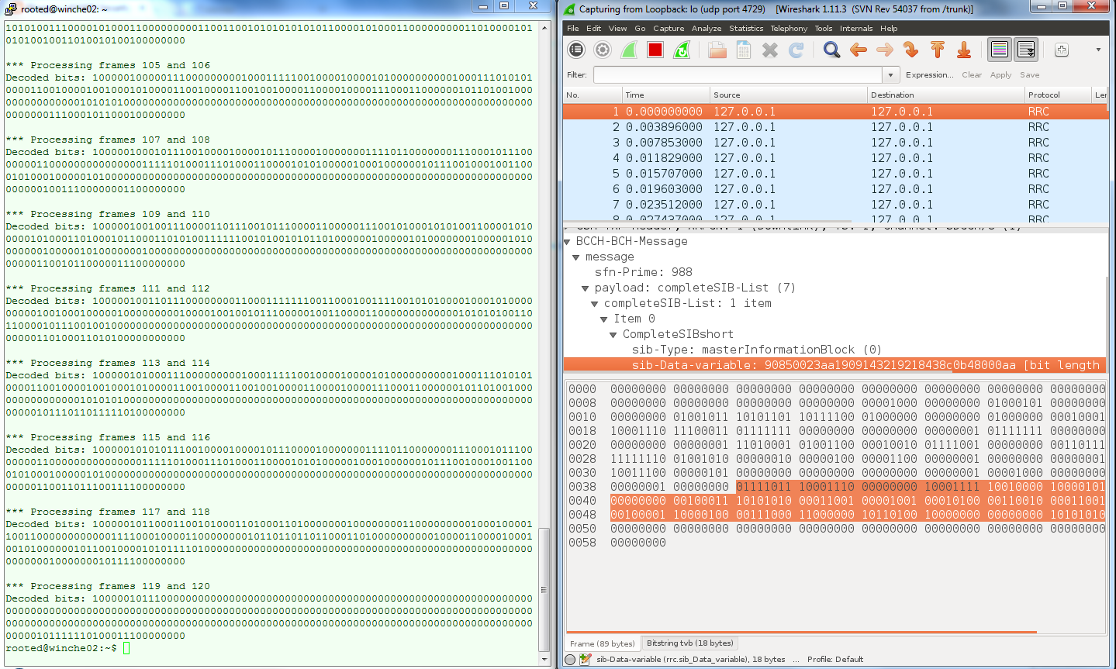The width and height of the screenshot is (1116, 669).
Task: Switch to Frame (89 bytes) tab
Action: pos(603,643)
